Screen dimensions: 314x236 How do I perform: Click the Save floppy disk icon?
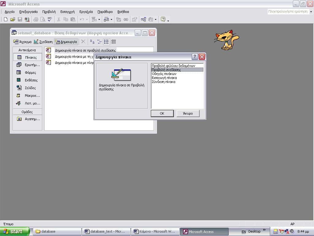(x=20, y=19)
